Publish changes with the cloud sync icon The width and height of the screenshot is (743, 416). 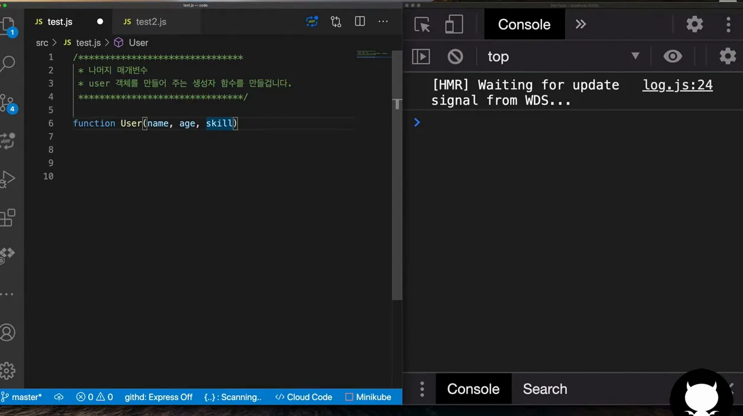tap(59, 397)
